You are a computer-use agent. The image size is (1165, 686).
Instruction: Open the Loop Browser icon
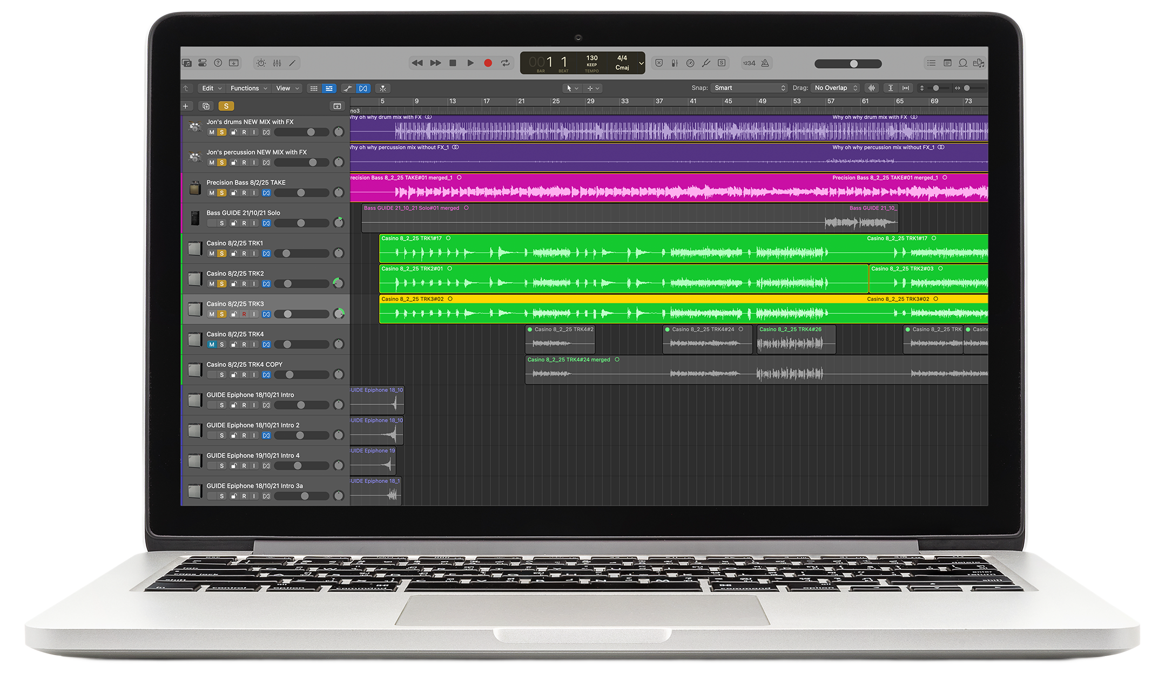click(x=962, y=63)
